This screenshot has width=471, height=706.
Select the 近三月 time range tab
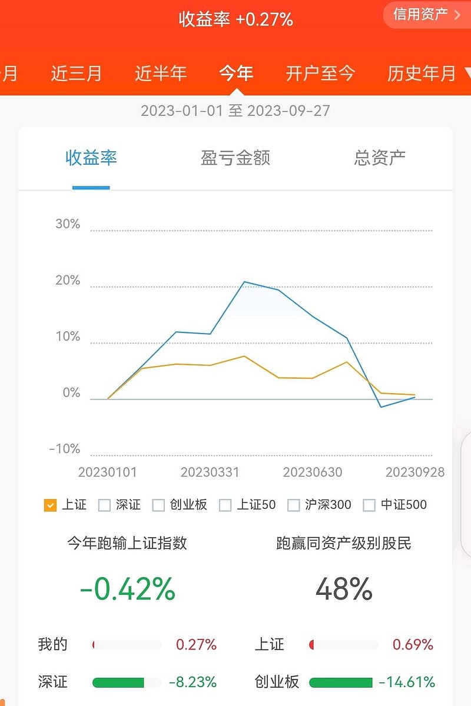pyautogui.click(x=76, y=74)
